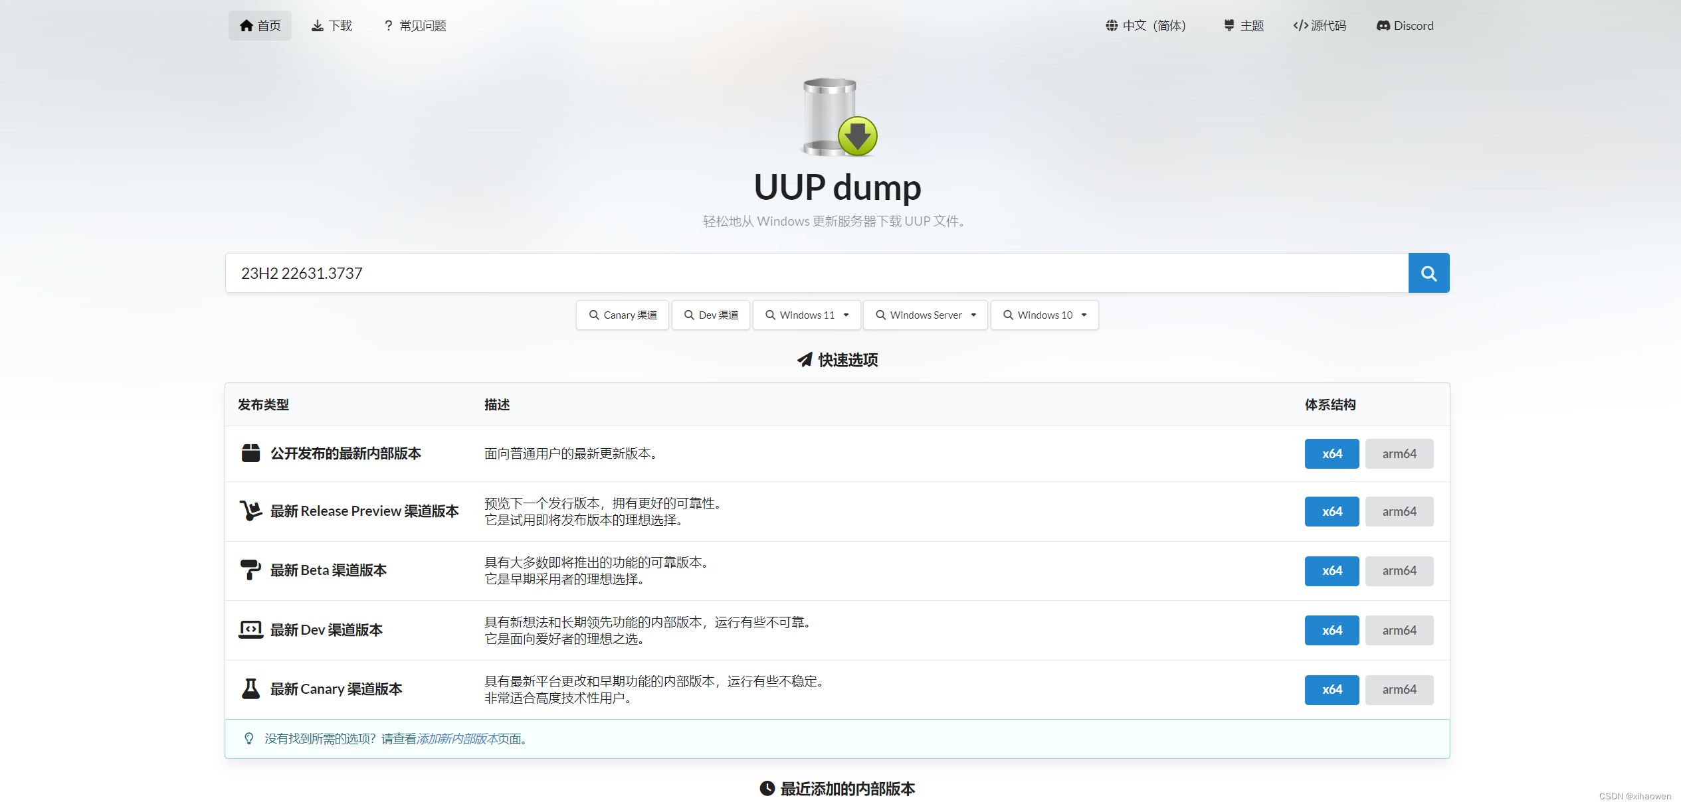Click the paper plane icon beside 快速选项
This screenshot has height=806, width=1681.
(x=805, y=359)
